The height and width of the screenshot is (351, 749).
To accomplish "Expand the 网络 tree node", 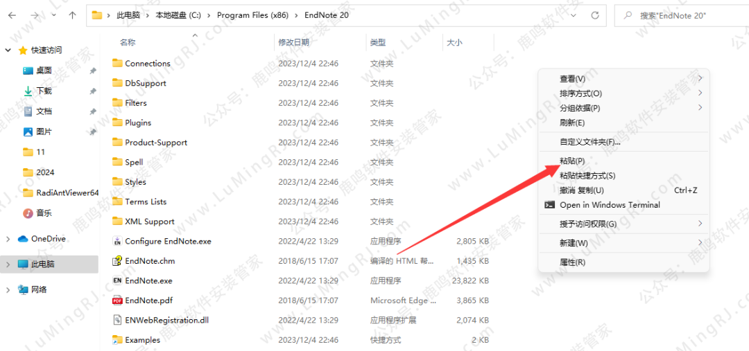I will (x=8, y=289).
